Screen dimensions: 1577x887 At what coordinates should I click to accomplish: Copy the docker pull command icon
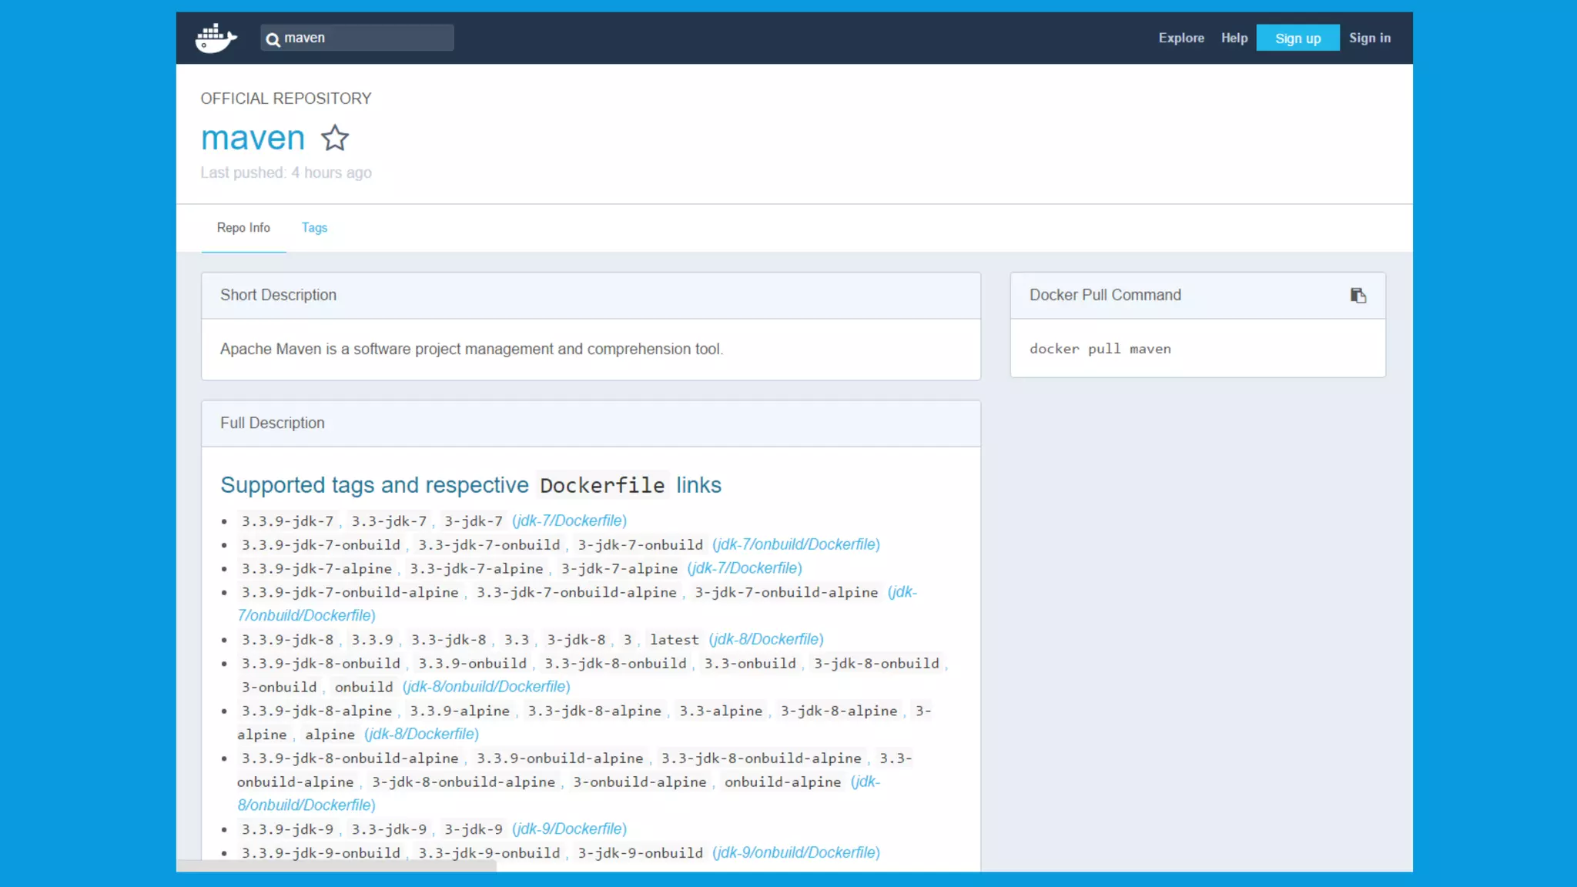click(1358, 296)
